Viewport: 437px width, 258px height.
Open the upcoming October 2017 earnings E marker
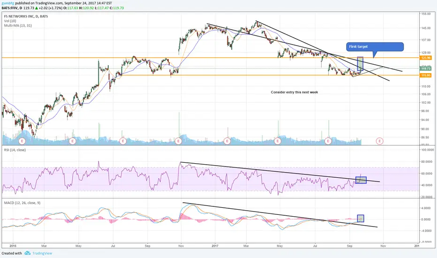pyautogui.click(x=380, y=141)
